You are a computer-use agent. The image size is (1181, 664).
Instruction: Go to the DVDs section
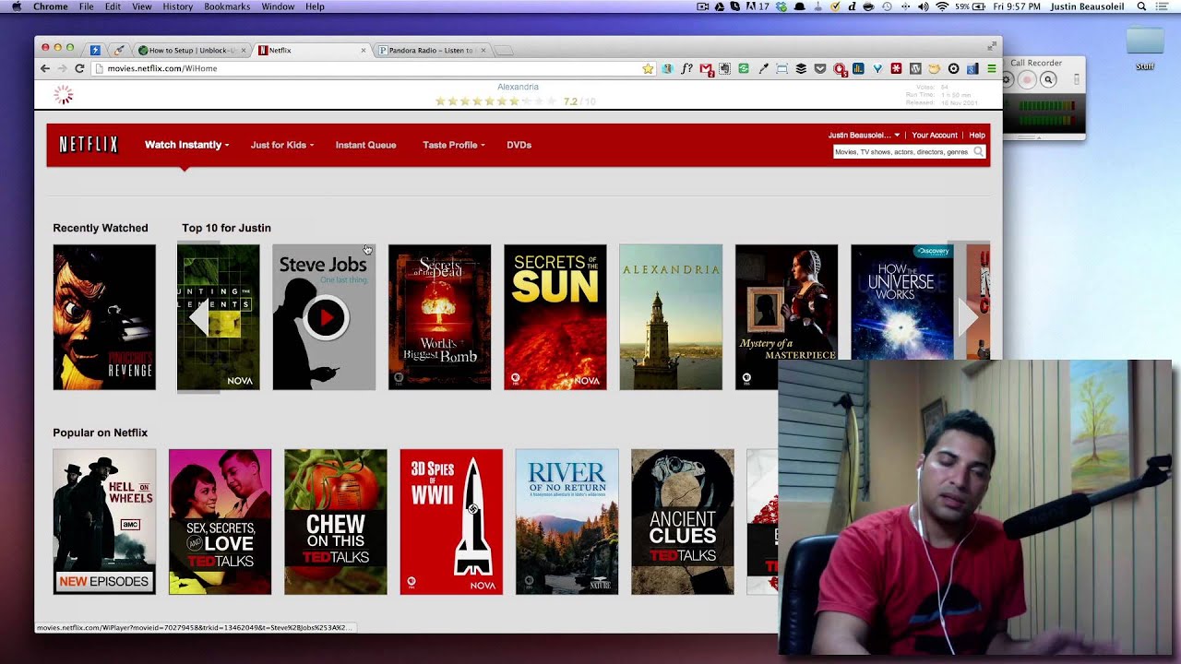(519, 145)
